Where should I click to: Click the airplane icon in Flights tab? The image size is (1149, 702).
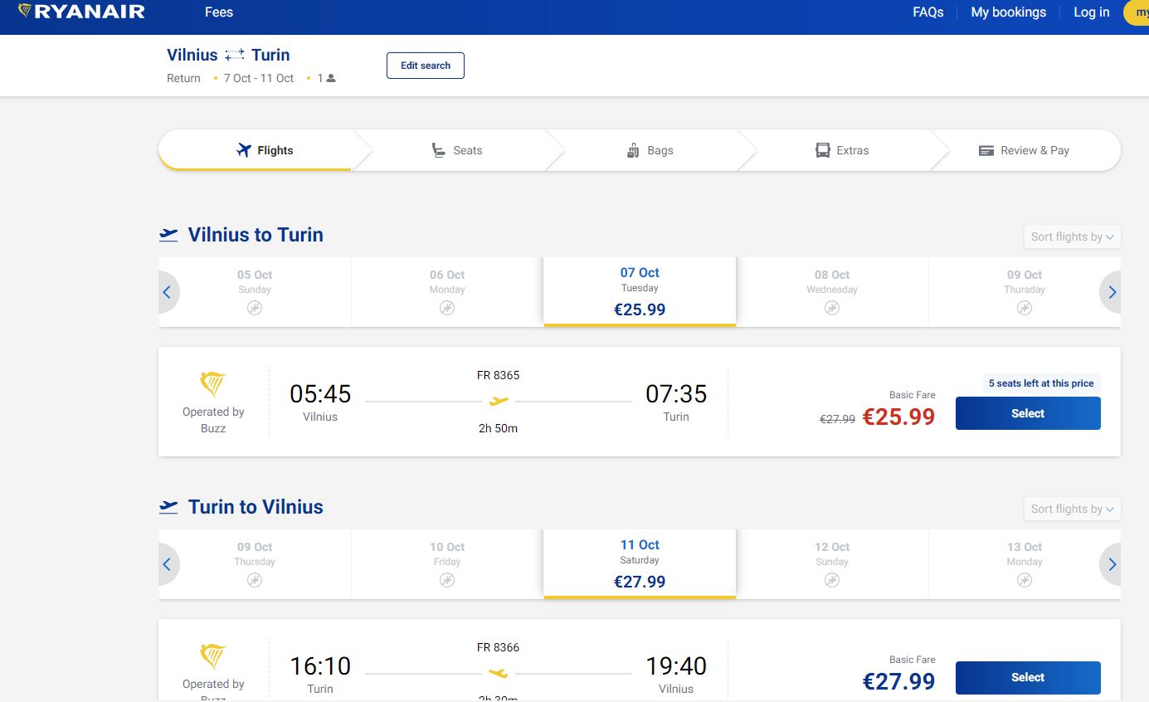coord(244,150)
